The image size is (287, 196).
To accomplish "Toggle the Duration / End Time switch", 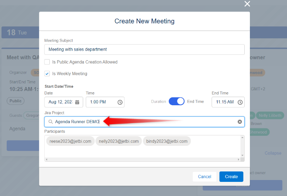I will 176,102.
